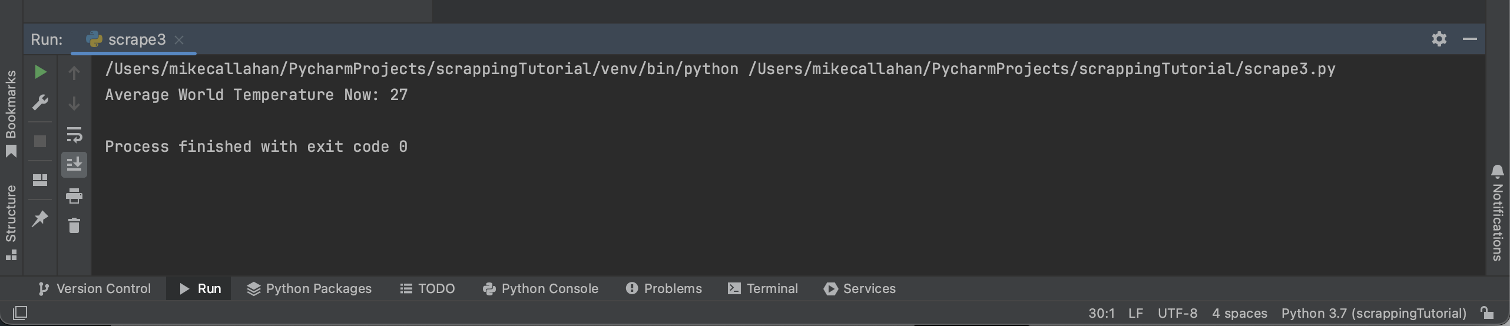The image size is (1510, 326).
Task: Open Run panel settings gear menu
Action: click(1439, 39)
